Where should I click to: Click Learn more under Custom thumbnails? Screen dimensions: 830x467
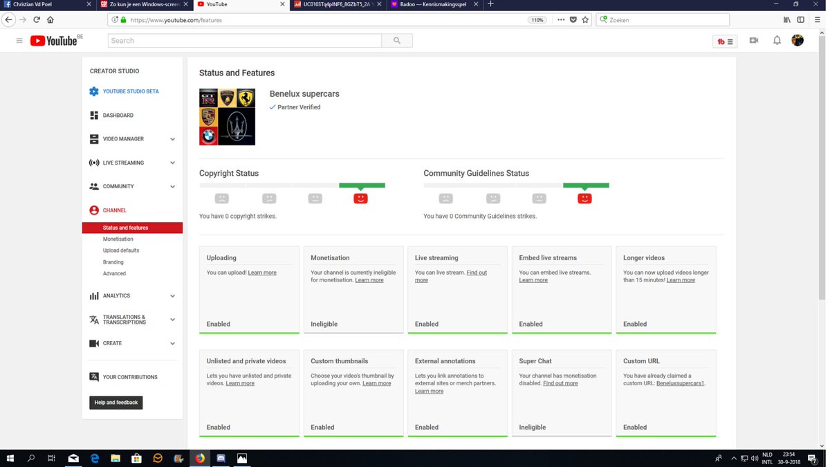pyautogui.click(x=377, y=383)
